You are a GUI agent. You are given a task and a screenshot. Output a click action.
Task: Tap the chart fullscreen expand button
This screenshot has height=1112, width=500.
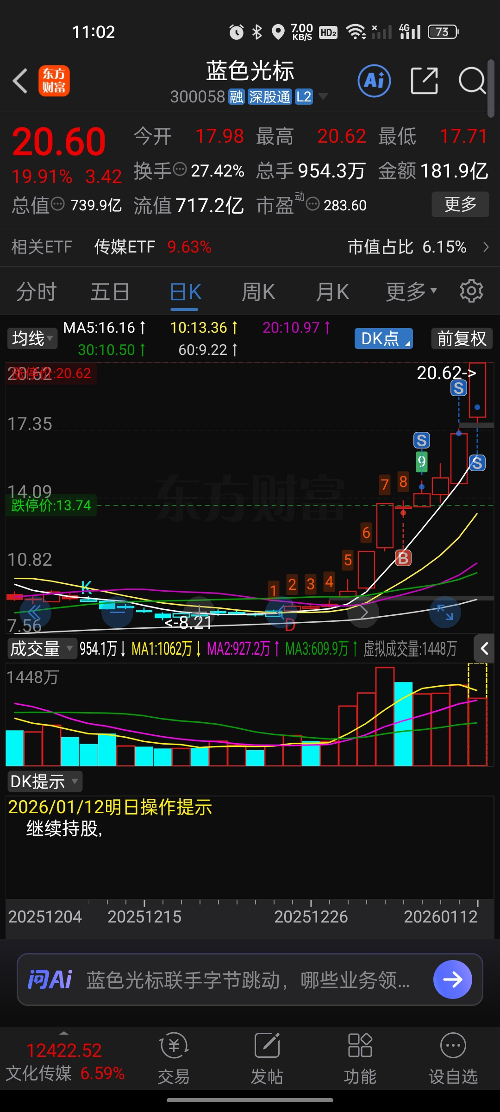[x=445, y=612]
